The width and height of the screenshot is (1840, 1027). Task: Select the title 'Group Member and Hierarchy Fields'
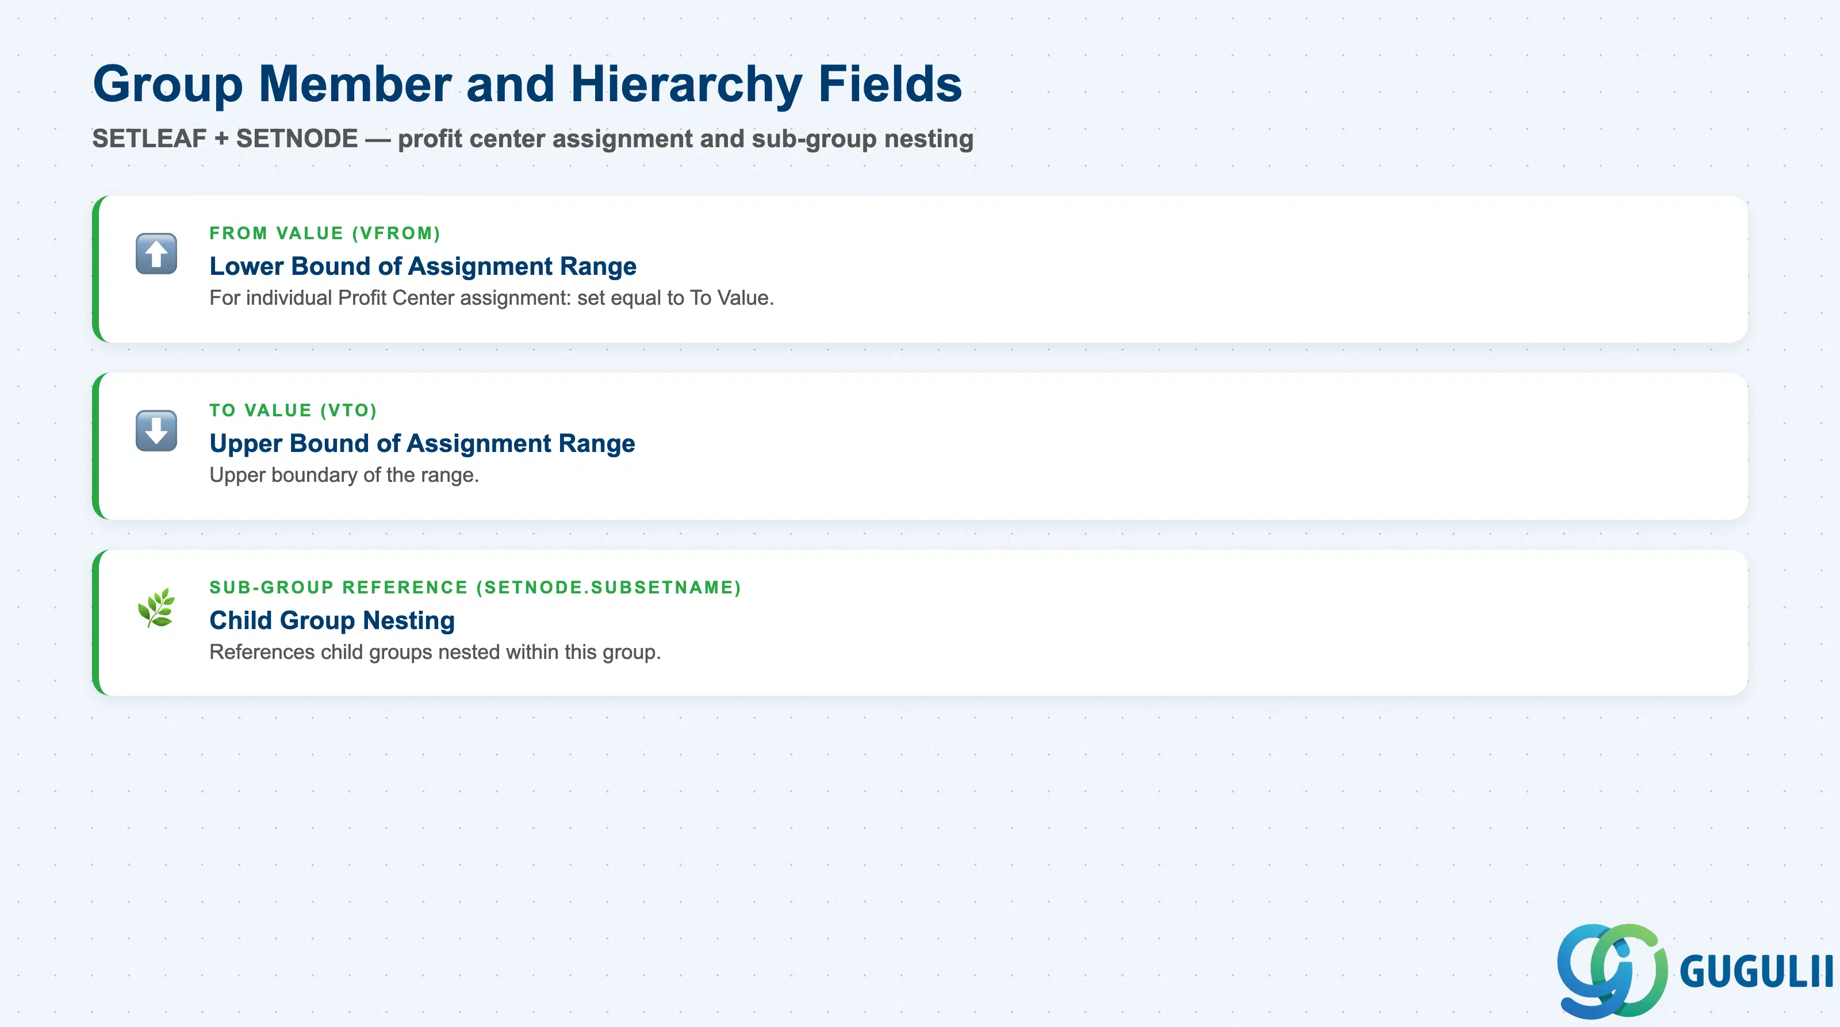528,85
